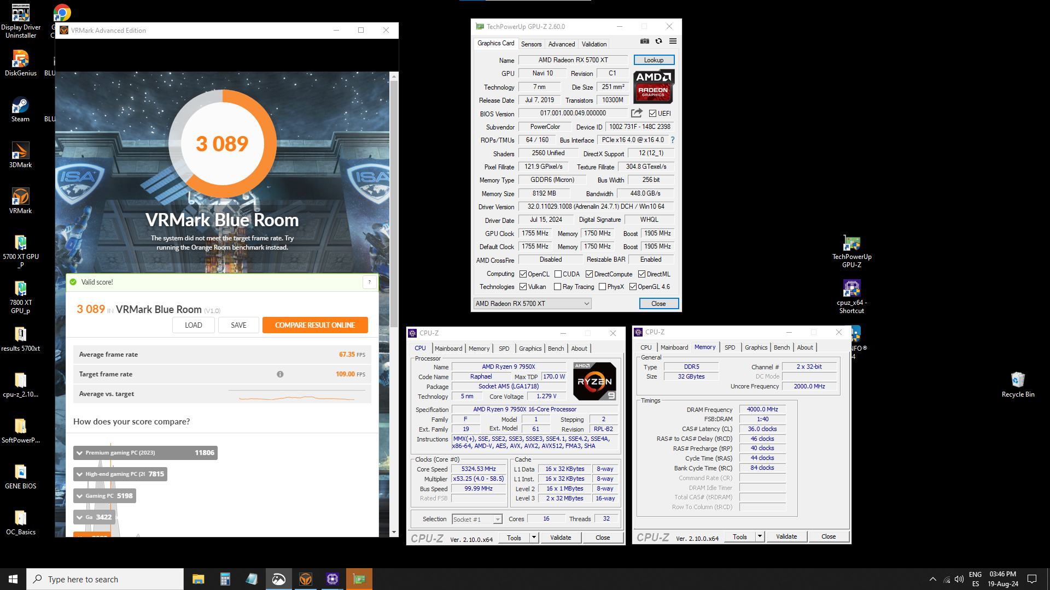Refresh GPU-Z data with refresh icon
Screen dimensions: 1050x590
click(x=658, y=41)
